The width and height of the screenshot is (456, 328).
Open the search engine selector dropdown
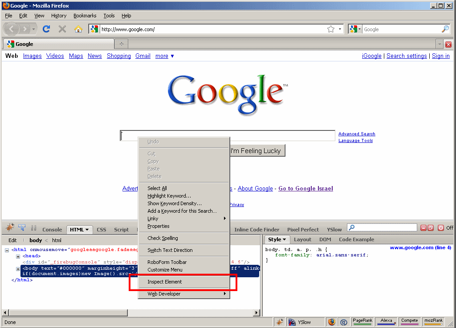point(355,29)
